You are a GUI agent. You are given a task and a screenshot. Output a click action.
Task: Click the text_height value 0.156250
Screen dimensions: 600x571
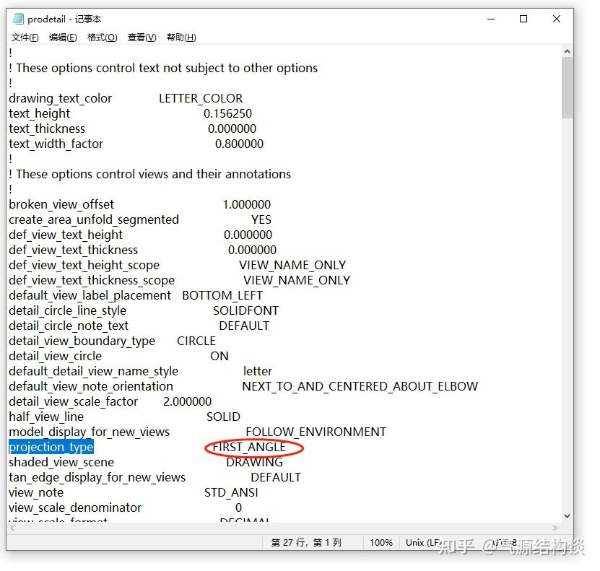point(227,113)
